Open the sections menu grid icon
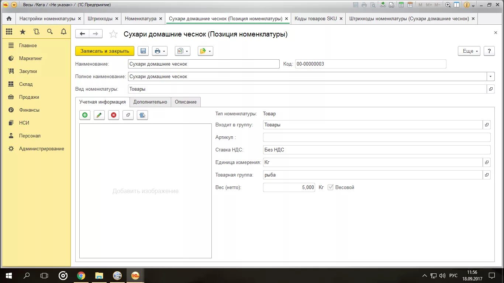Screen dimensions: 504x283 (9, 32)
